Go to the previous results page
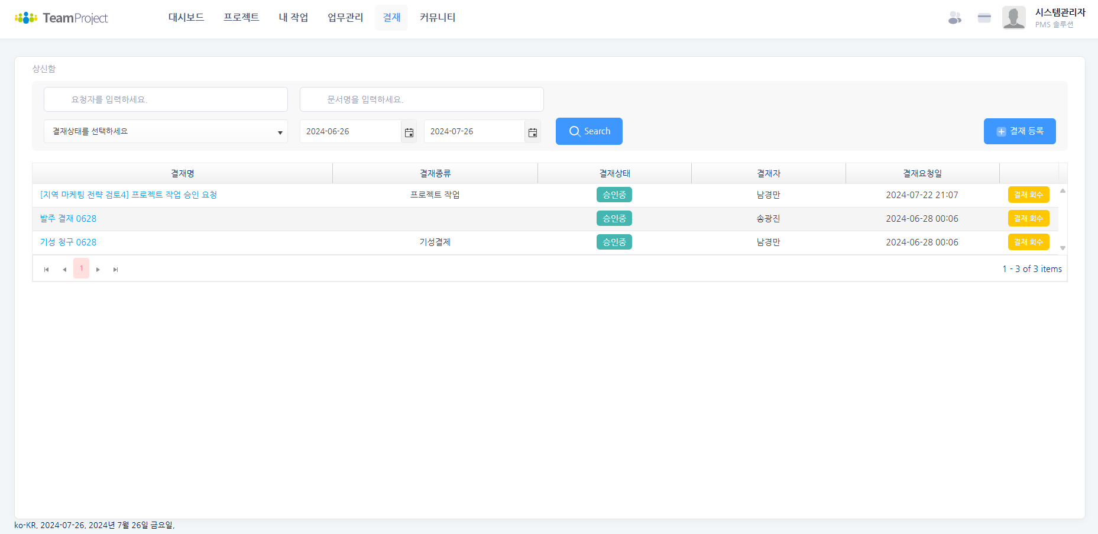The width and height of the screenshot is (1098, 534). (64, 269)
